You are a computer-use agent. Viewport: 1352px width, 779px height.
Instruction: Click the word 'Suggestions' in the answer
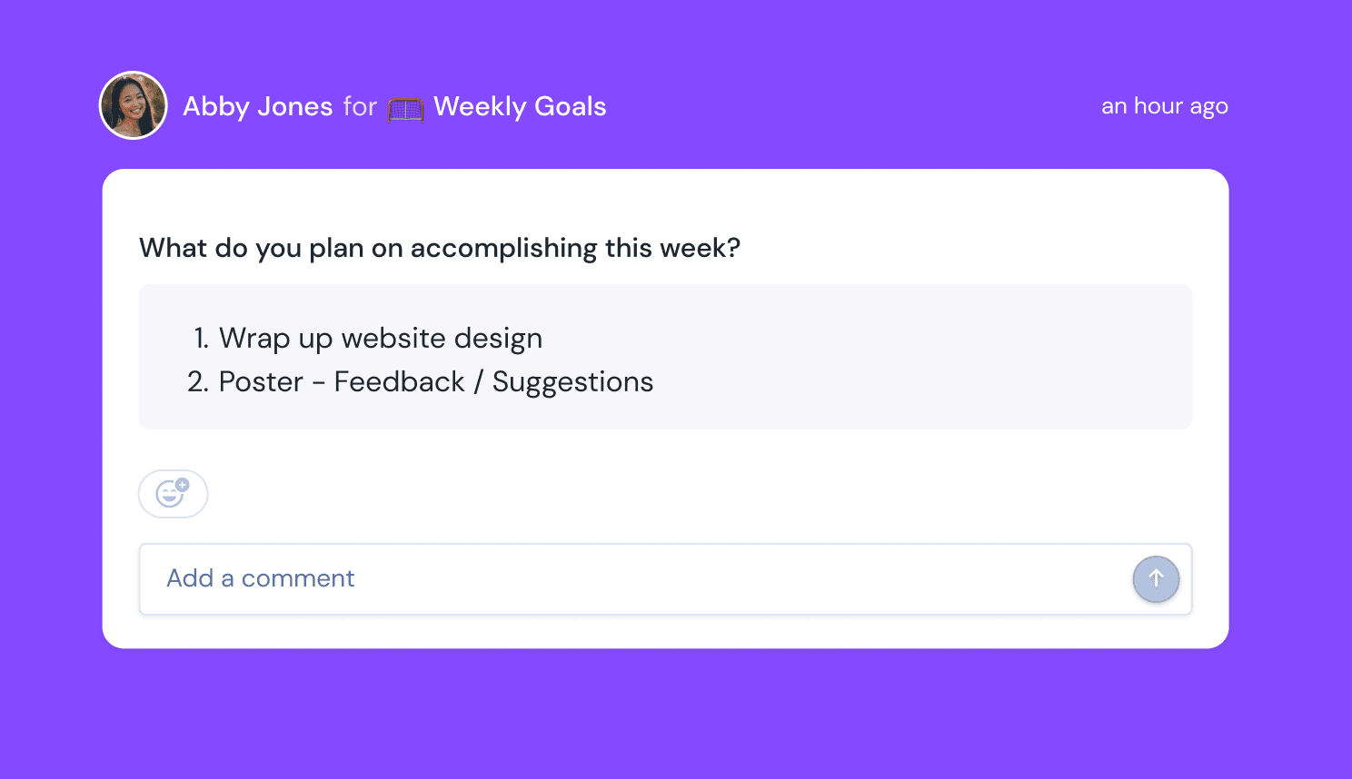point(572,382)
